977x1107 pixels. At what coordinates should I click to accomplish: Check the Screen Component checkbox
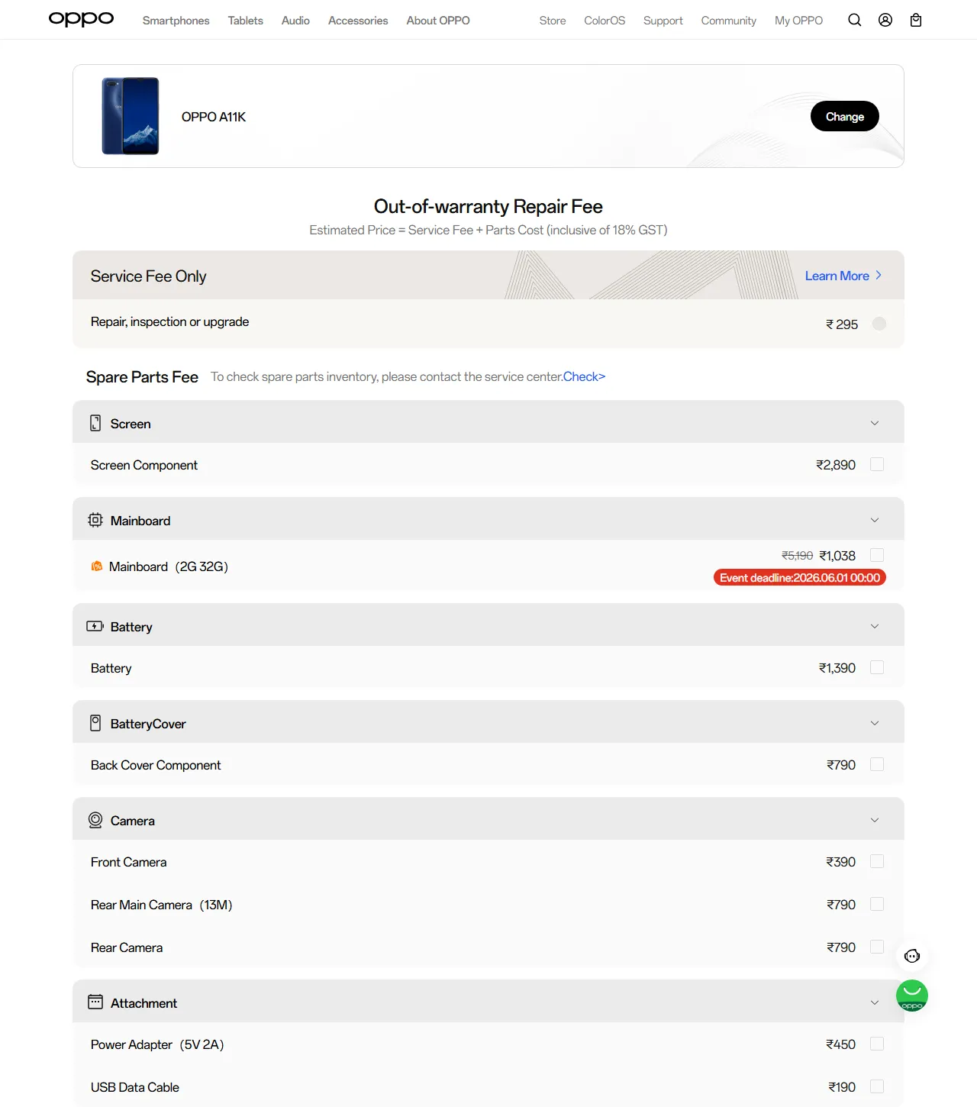point(877,464)
